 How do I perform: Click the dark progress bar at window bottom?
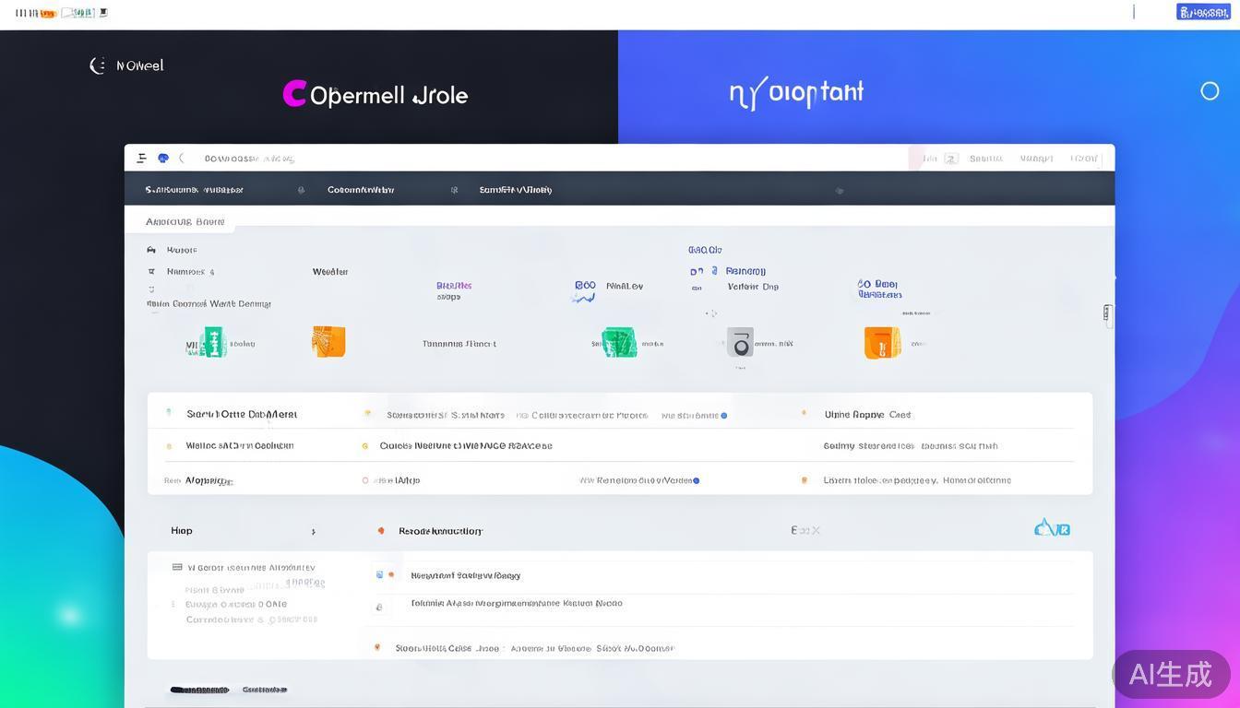pos(198,690)
